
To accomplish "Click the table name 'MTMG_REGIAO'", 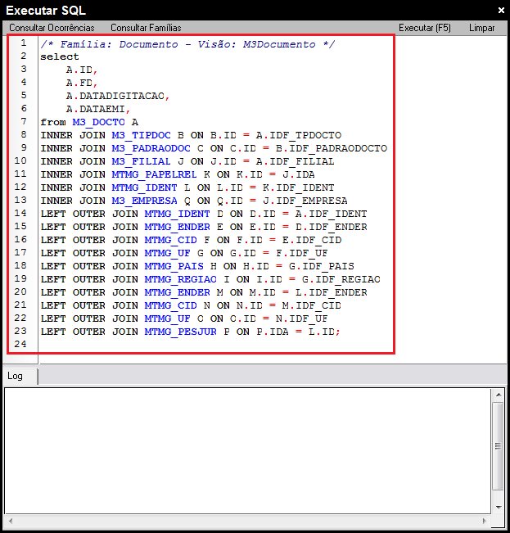I will coord(181,279).
